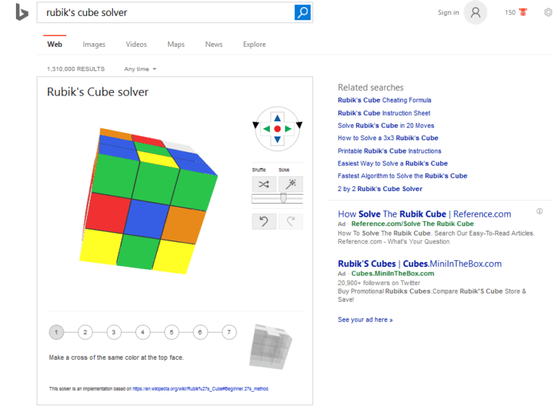Click the Sign in link
The width and height of the screenshot is (558, 410).
448,13
